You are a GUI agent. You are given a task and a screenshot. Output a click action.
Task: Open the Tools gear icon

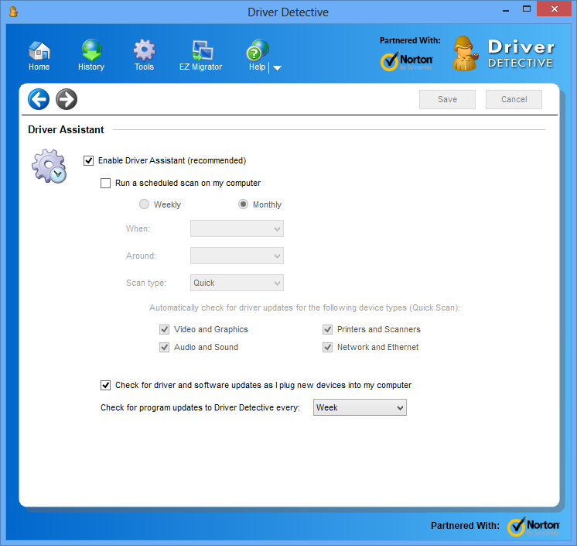click(x=144, y=50)
